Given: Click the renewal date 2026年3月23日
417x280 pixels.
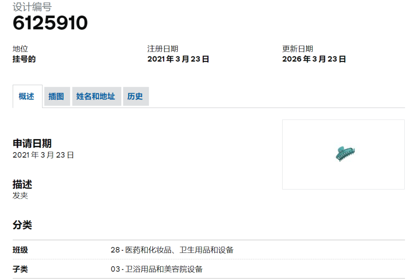Looking at the screenshot, I should 314,59.
